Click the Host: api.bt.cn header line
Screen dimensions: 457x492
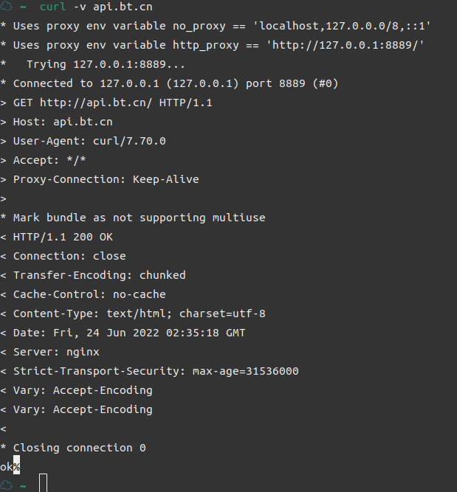tap(63, 122)
